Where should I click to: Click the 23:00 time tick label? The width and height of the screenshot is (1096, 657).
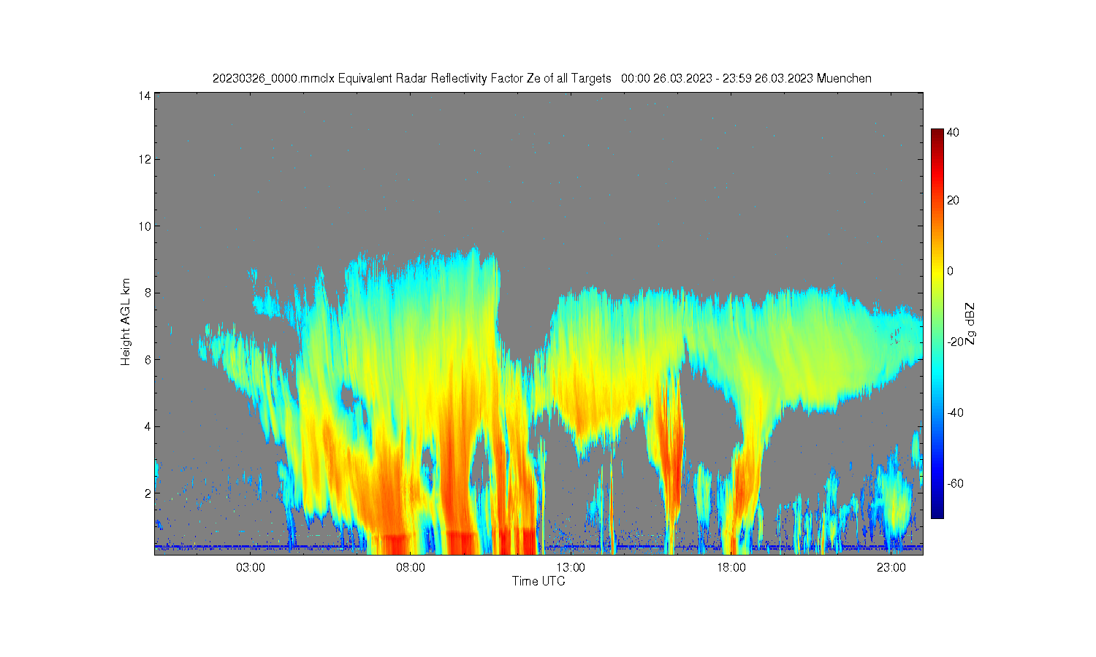coord(891,567)
